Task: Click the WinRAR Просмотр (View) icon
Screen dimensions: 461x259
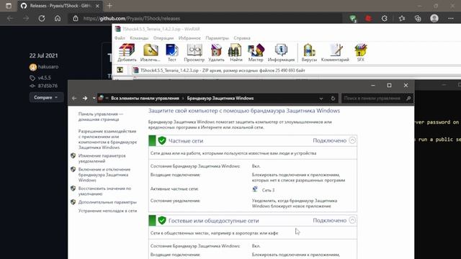Action: (x=194, y=53)
